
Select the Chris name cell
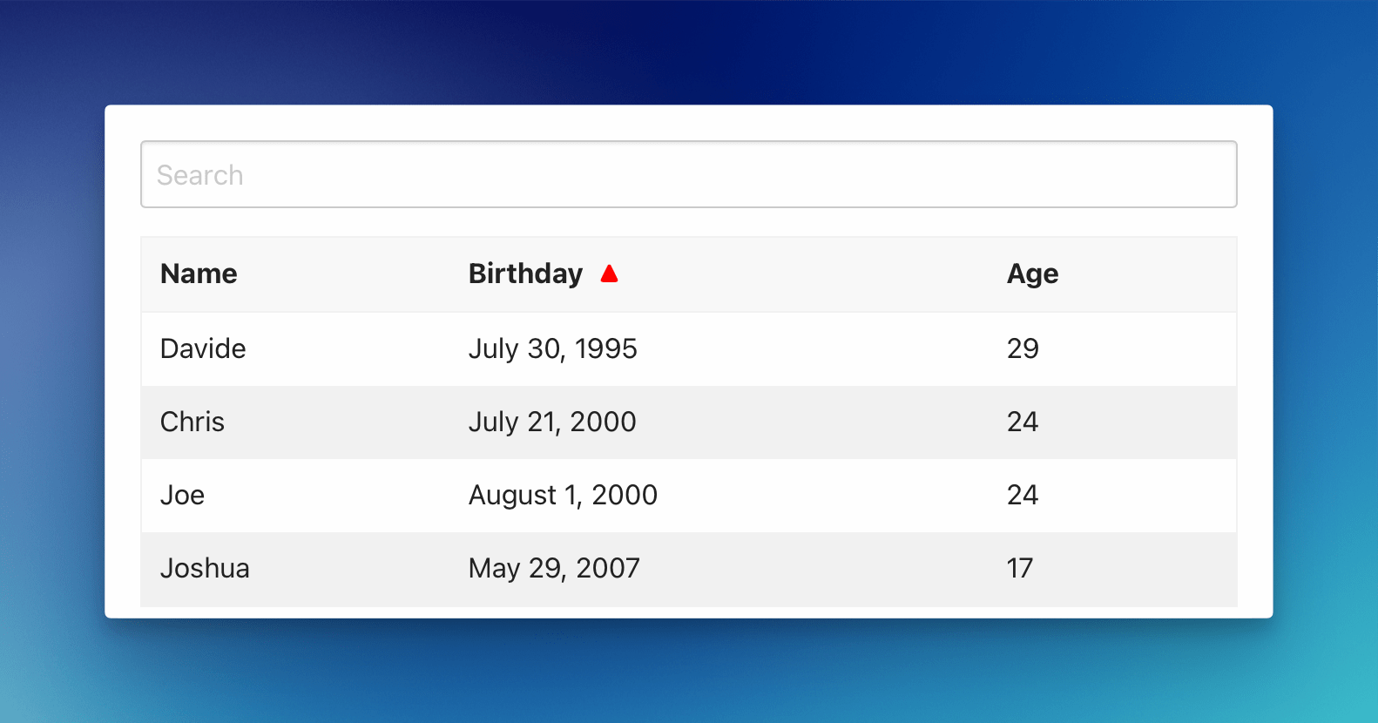pos(193,422)
